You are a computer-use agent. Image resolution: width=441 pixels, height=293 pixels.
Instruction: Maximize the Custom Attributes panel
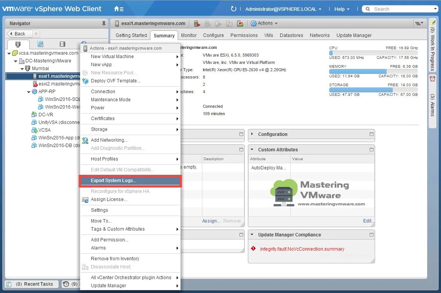point(372,150)
